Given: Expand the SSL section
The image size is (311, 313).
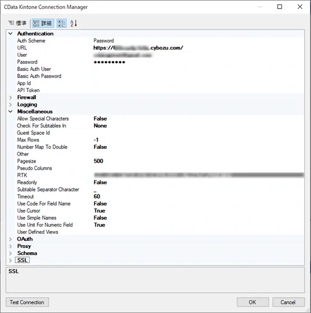Looking at the screenshot, I should 10,260.
